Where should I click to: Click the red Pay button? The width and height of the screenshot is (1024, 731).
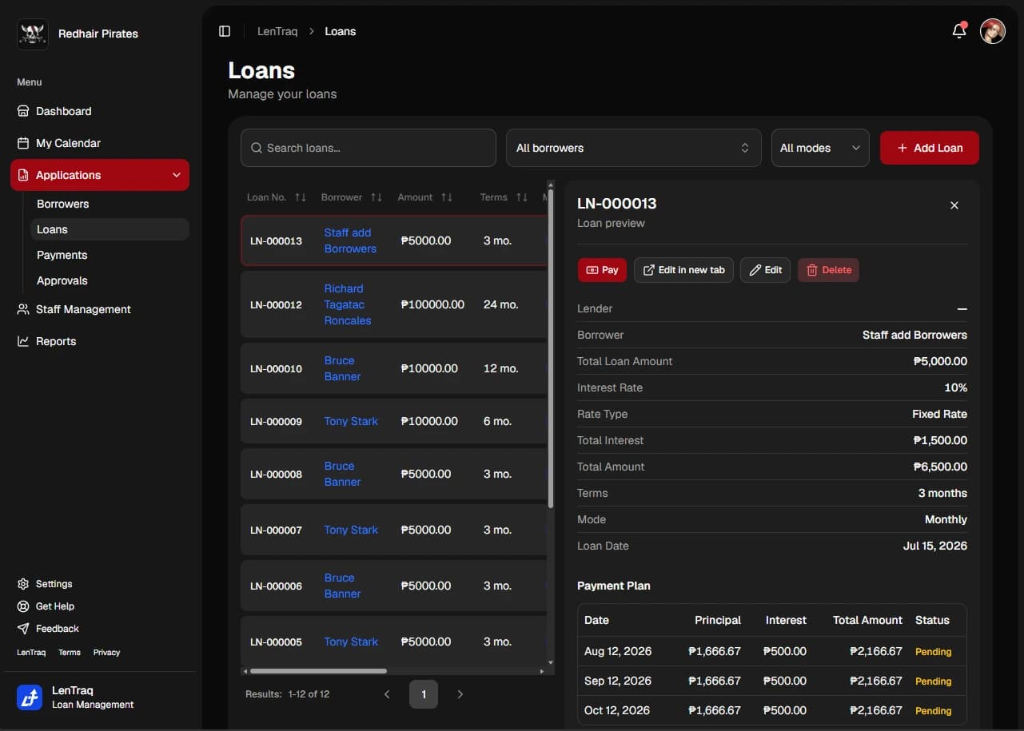(x=602, y=270)
